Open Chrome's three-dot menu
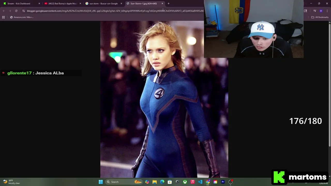This screenshot has height=186, width=331. 327,11
